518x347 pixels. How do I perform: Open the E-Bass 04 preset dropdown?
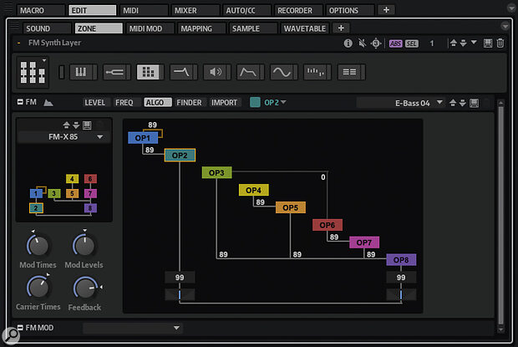439,103
